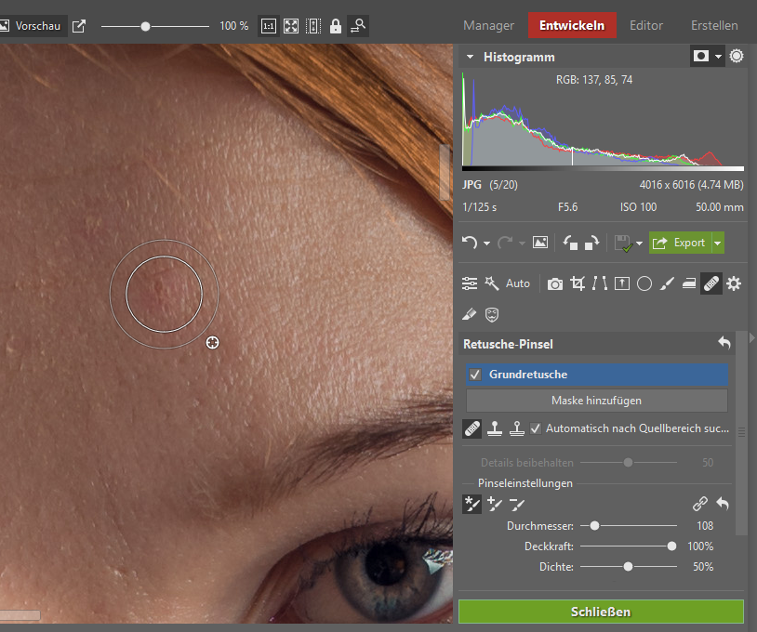This screenshot has height=632, width=757.
Task: Click the Dichte slider handle
Action: pyautogui.click(x=628, y=567)
